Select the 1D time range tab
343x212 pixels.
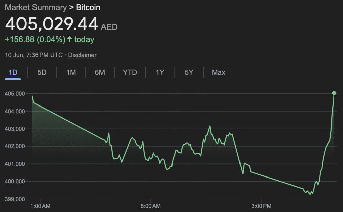tap(13, 72)
